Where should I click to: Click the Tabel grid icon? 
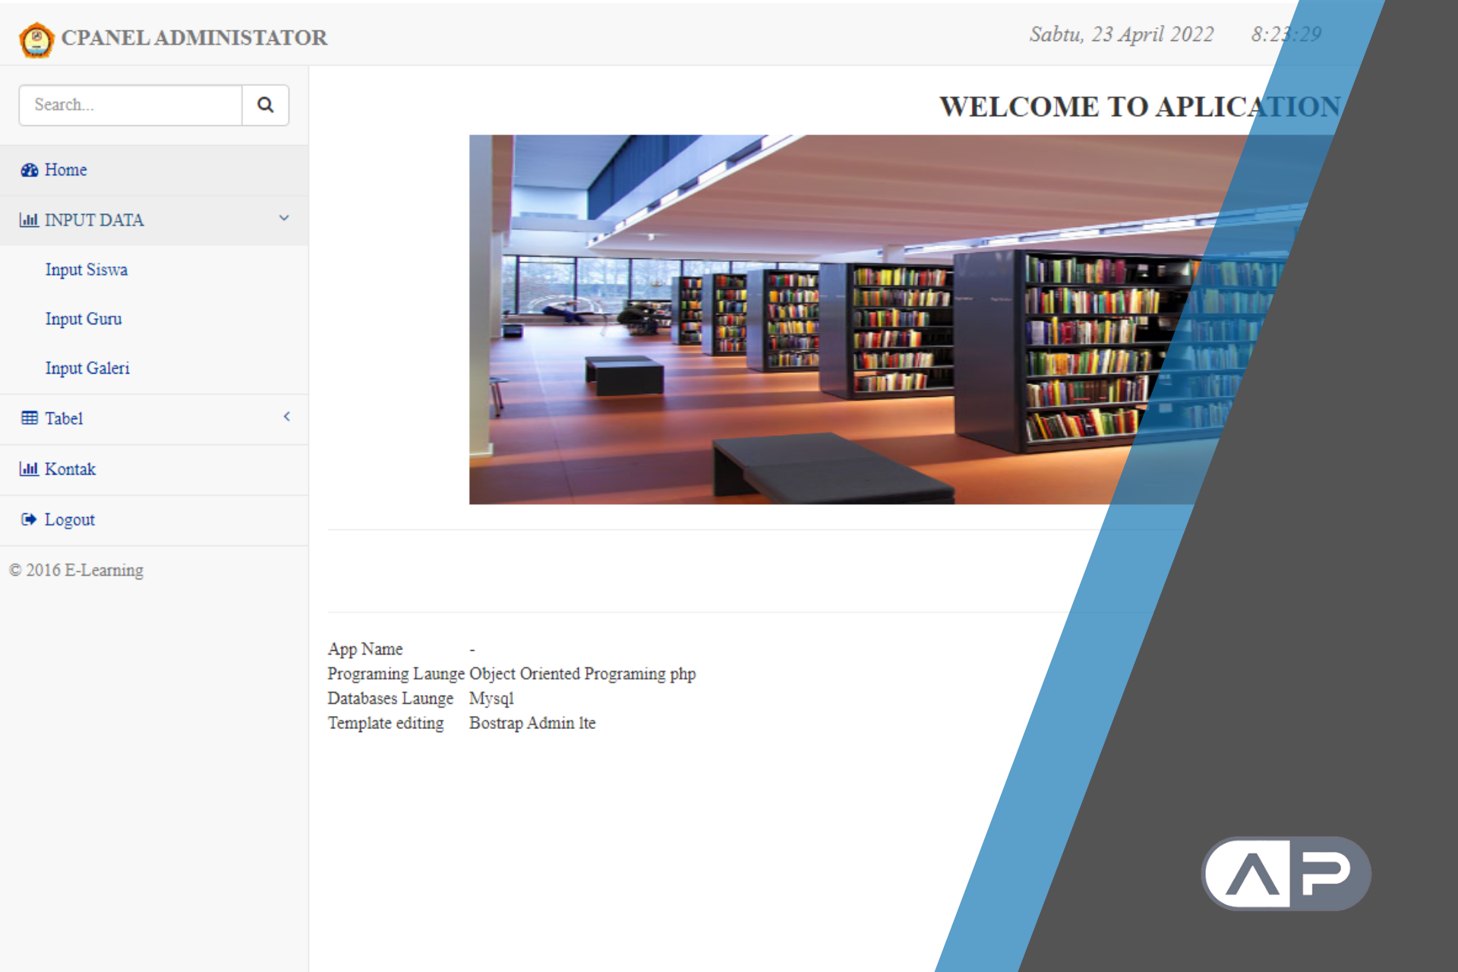click(29, 418)
